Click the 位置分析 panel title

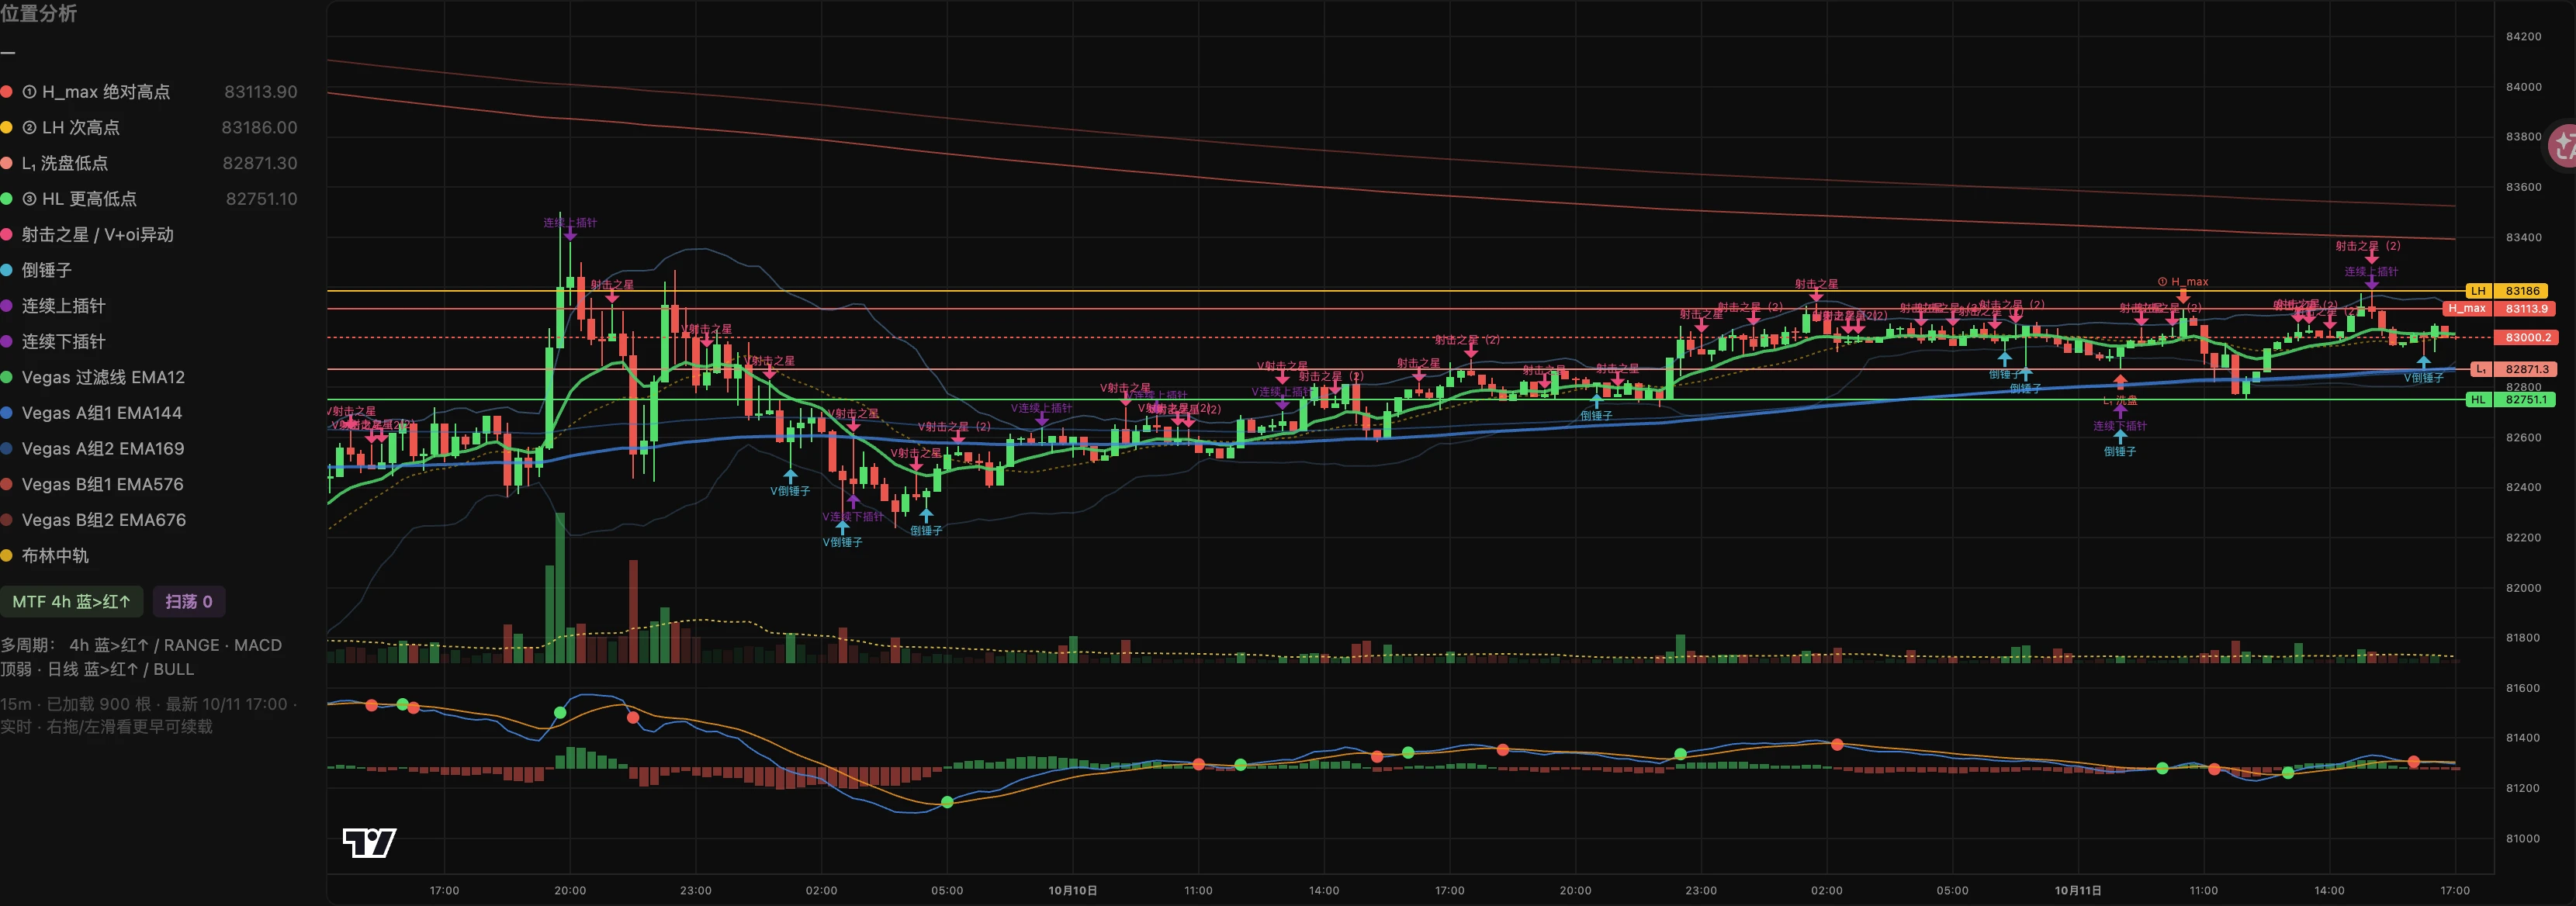click(x=38, y=13)
